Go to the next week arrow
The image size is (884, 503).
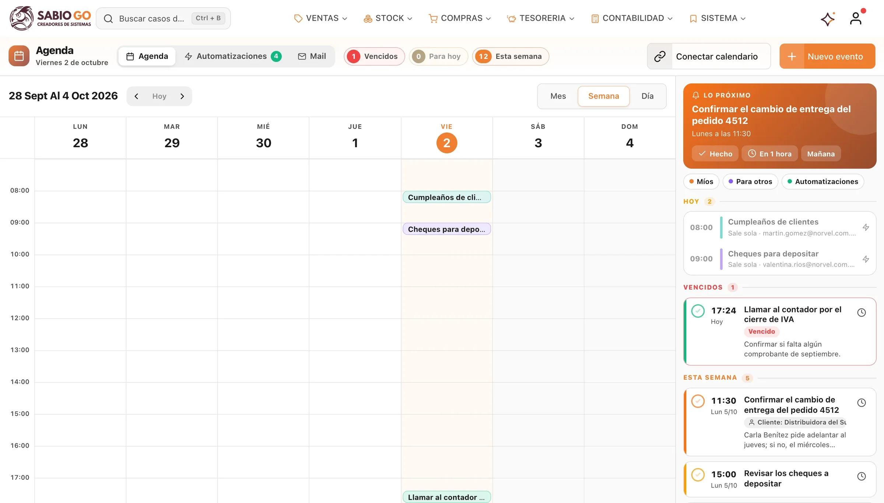[182, 96]
